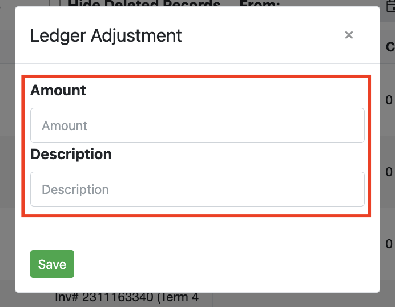Click the Ledger Adjustment dialog title
This screenshot has height=307, width=395.
(106, 35)
